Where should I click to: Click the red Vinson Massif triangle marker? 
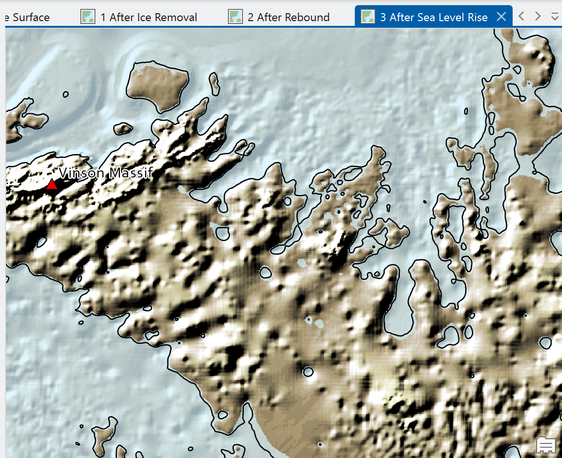tap(52, 184)
